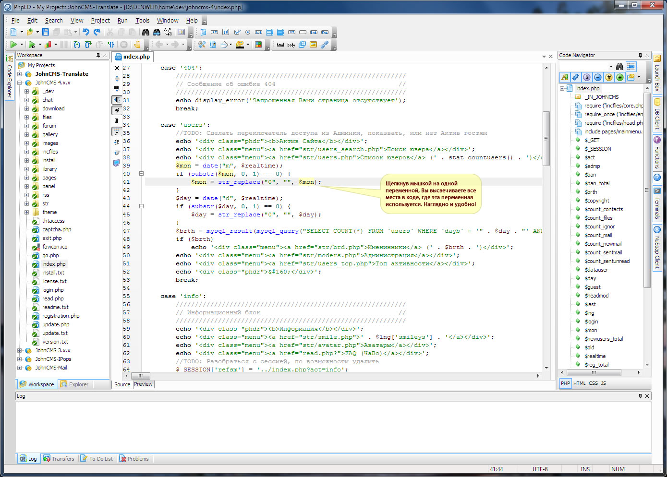667x477 pixels.
Task: Switch to the Preview tab
Action: pyautogui.click(x=143, y=384)
